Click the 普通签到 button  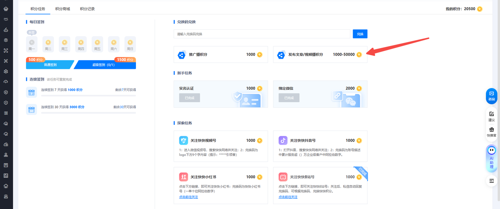(x=50, y=65)
